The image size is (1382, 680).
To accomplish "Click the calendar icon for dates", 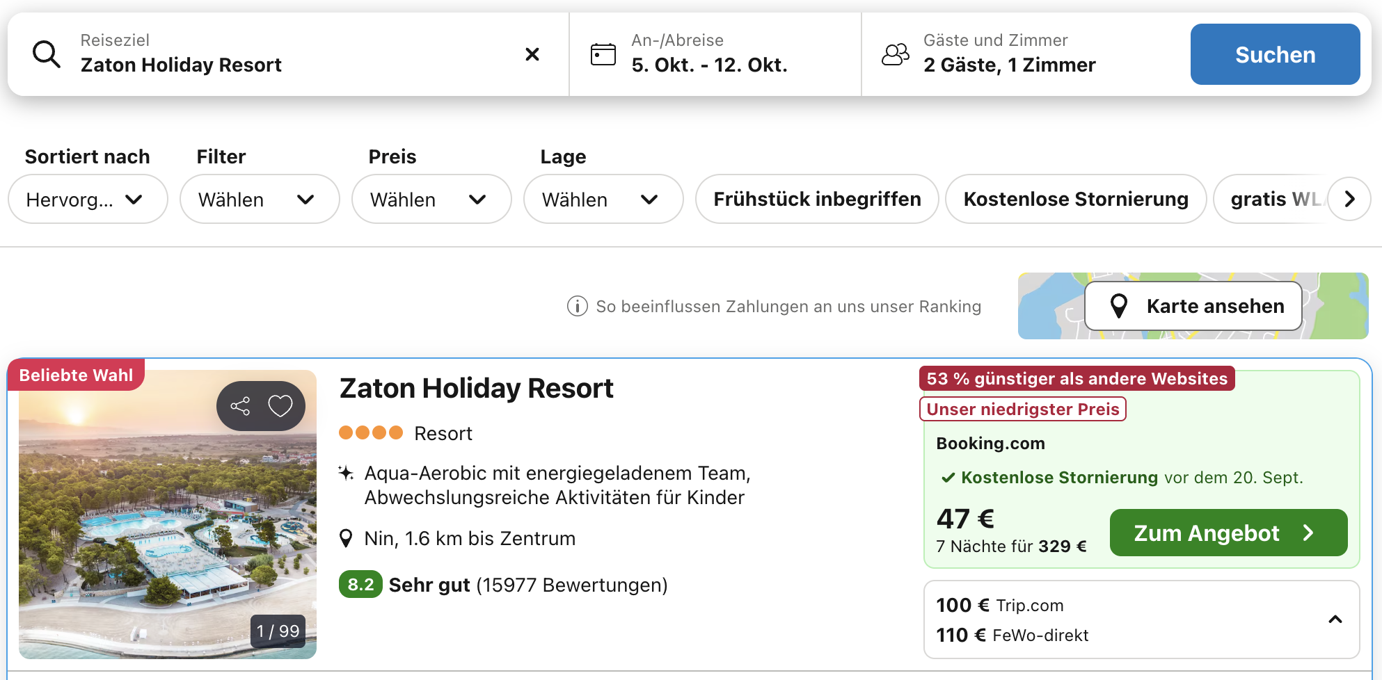I will tap(603, 54).
